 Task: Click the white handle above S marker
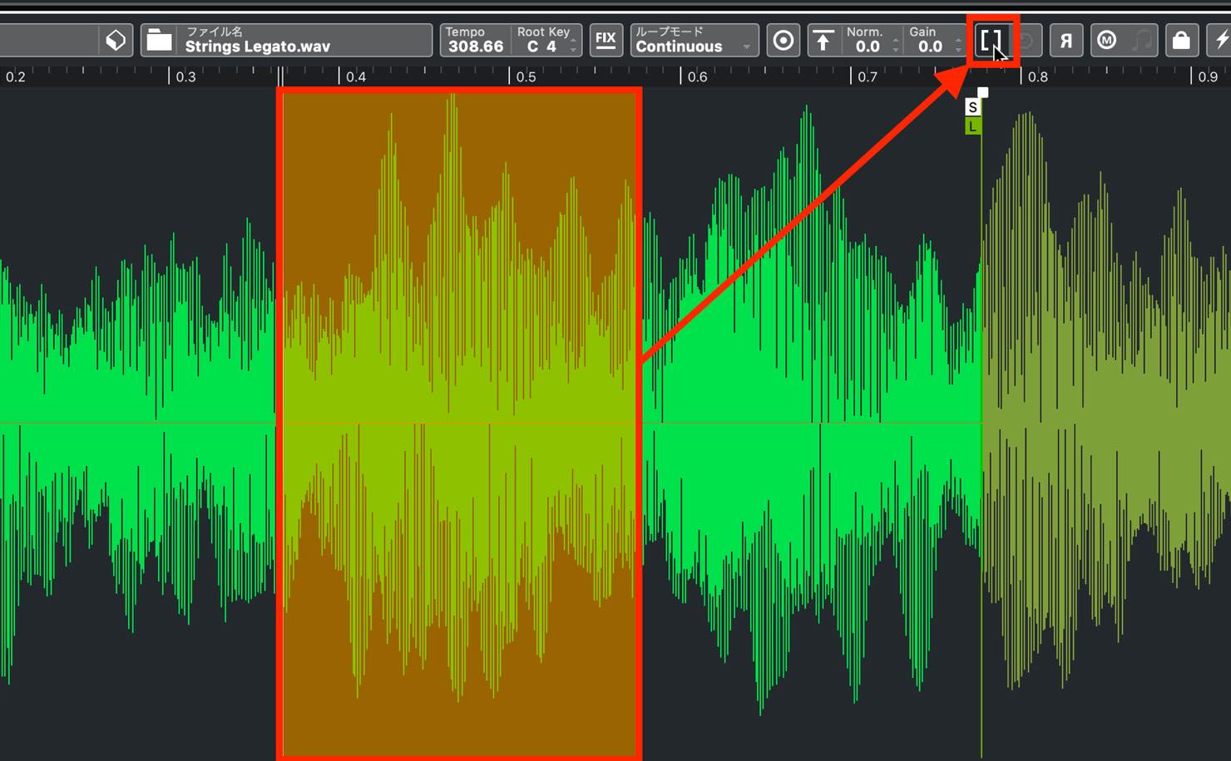click(983, 92)
